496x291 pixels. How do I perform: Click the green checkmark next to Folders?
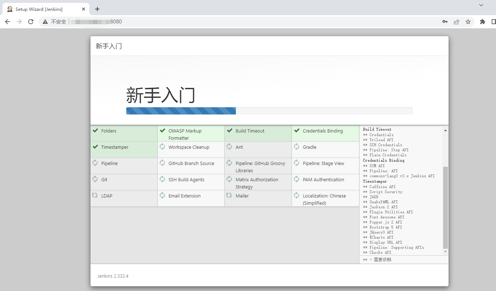coord(95,131)
